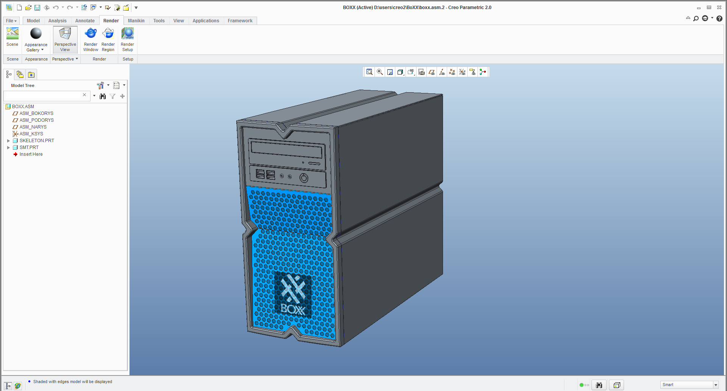Switch to the Manikin ribbon tab

pos(136,21)
